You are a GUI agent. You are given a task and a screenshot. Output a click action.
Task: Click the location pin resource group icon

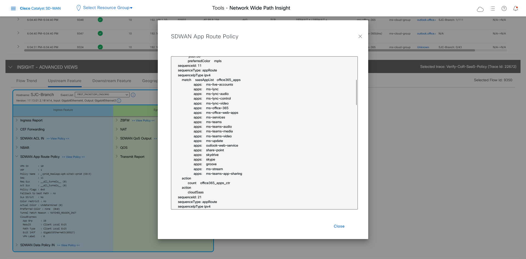click(78, 8)
